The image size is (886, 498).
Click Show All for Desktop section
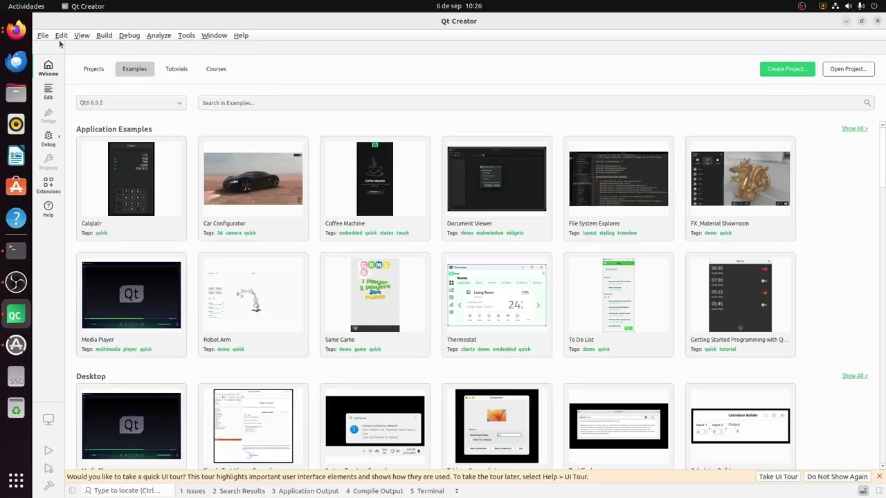point(855,376)
